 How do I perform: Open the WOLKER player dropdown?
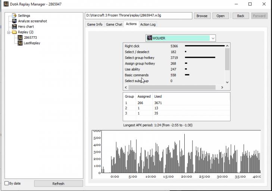point(181,38)
